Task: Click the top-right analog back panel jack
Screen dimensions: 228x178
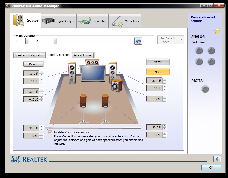Action: pos(211,51)
